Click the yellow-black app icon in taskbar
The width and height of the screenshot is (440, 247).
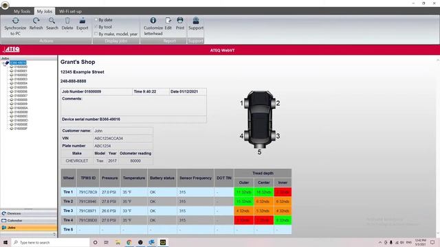tap(163, 242)
